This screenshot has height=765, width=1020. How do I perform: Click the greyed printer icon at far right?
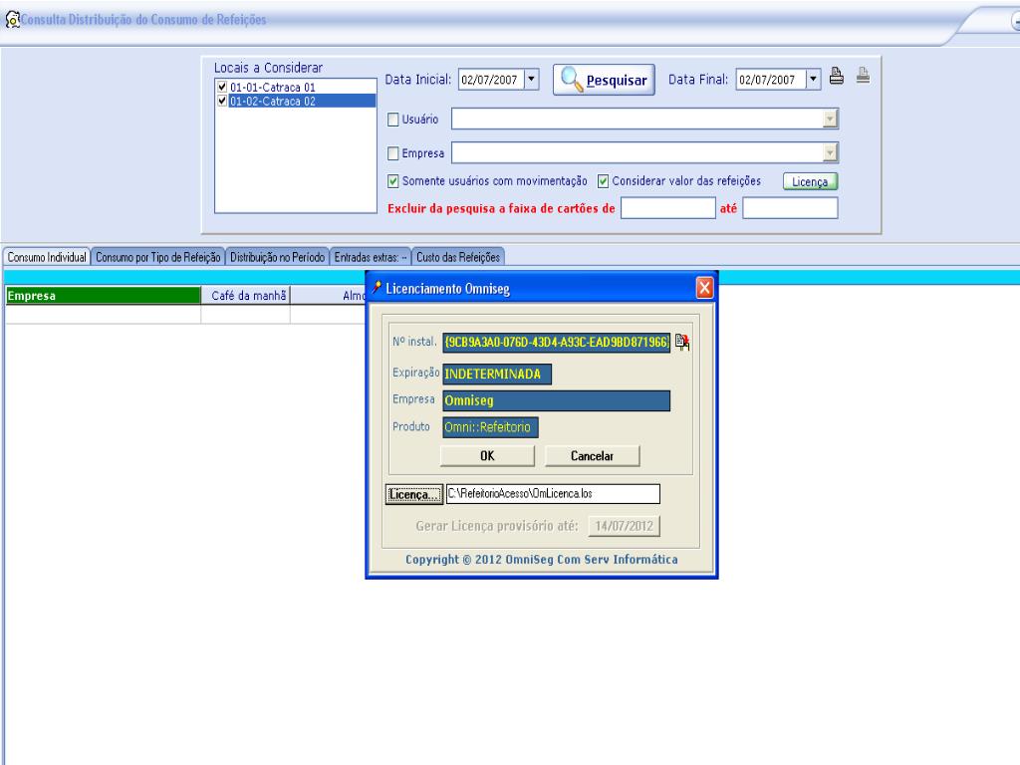coord(864,76)
